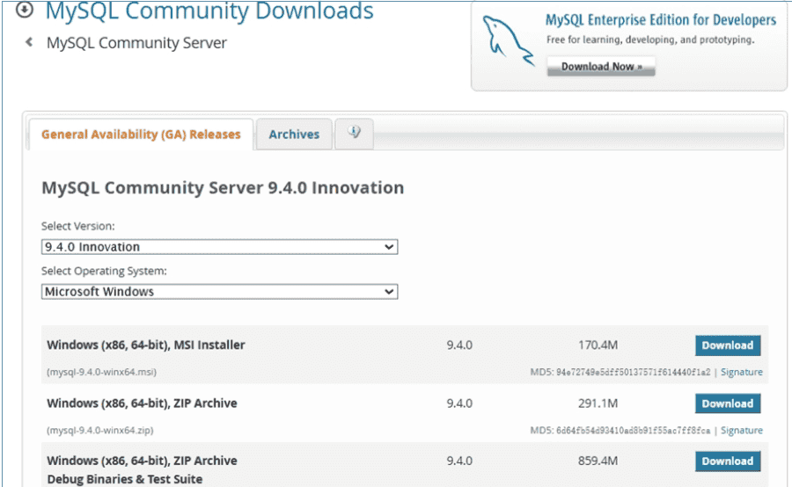
Task: Open the Select Operating System dropdown
Action: [219, 292]
